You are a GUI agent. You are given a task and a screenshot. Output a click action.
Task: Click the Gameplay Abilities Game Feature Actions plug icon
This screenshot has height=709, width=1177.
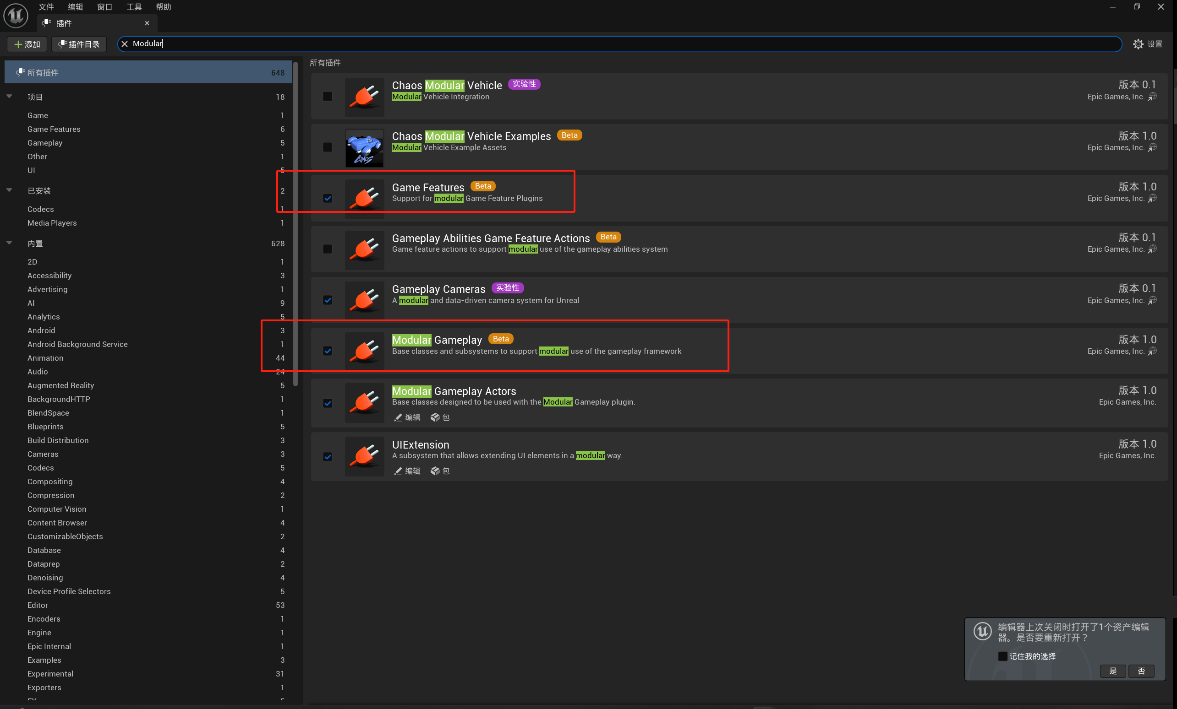pos(365,250)
